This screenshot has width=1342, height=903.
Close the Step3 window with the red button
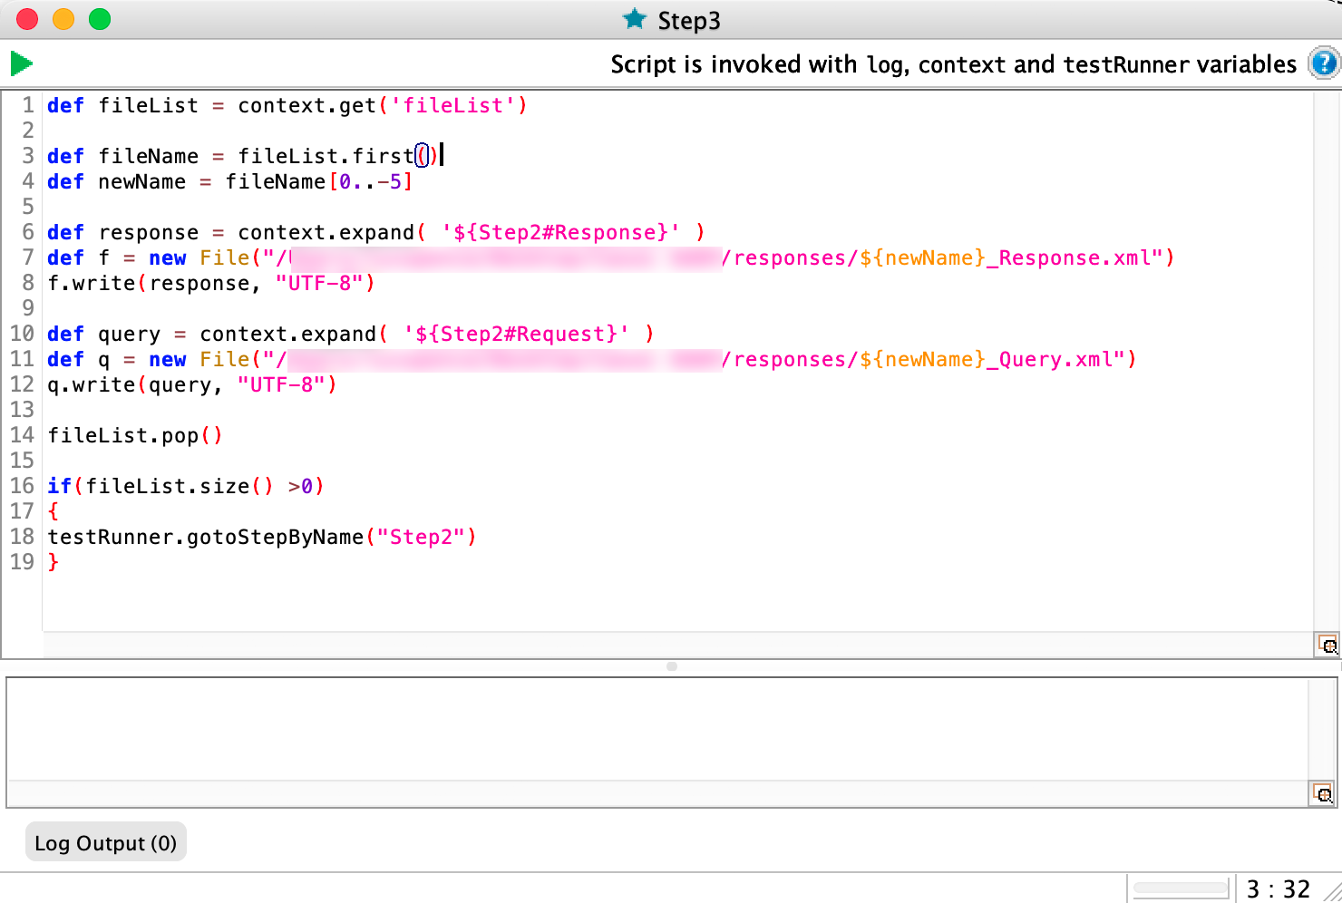tap(27, 19)
